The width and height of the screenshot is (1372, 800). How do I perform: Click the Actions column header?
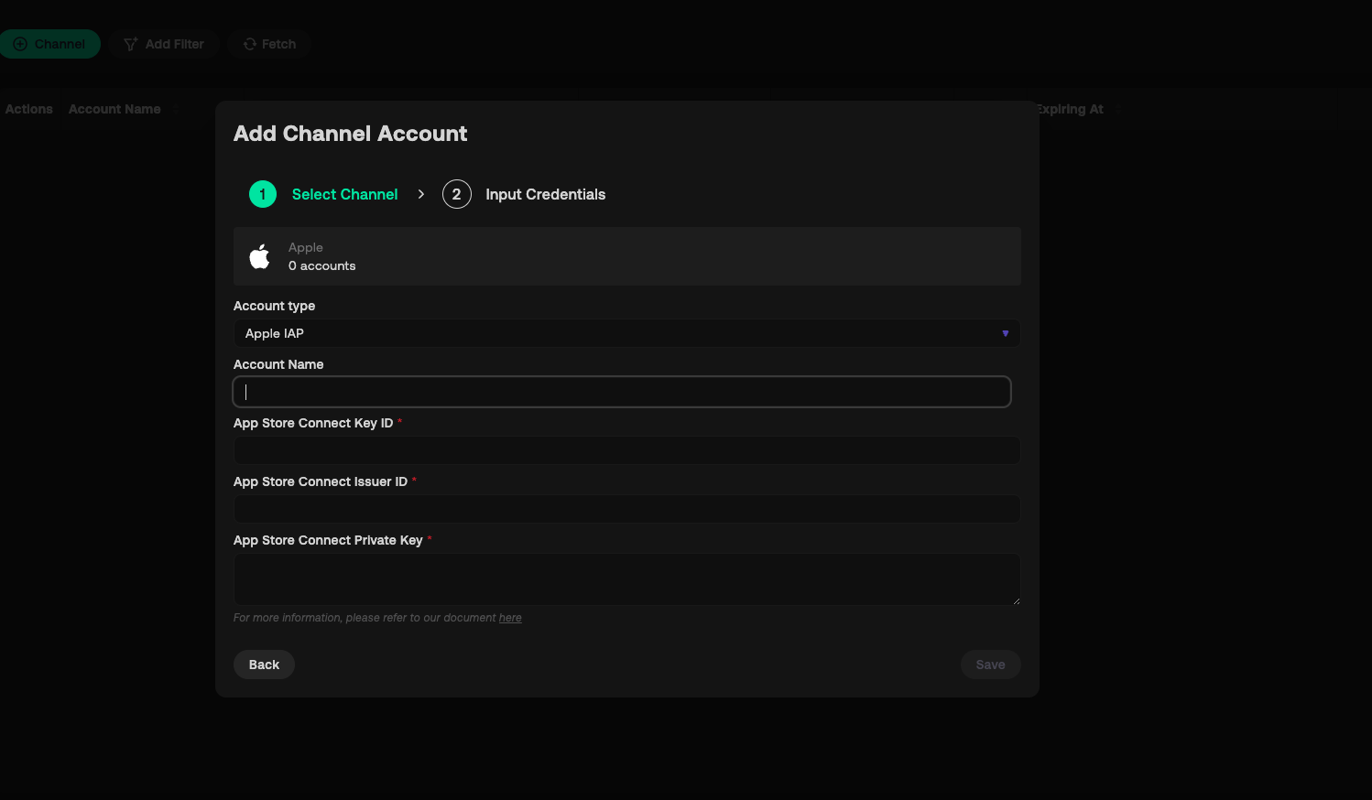[x=29, y=109]
